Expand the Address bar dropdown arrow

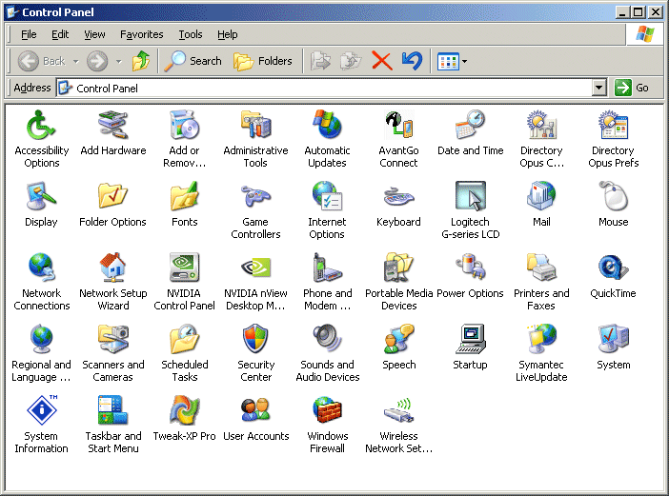(x=598, y=88)
